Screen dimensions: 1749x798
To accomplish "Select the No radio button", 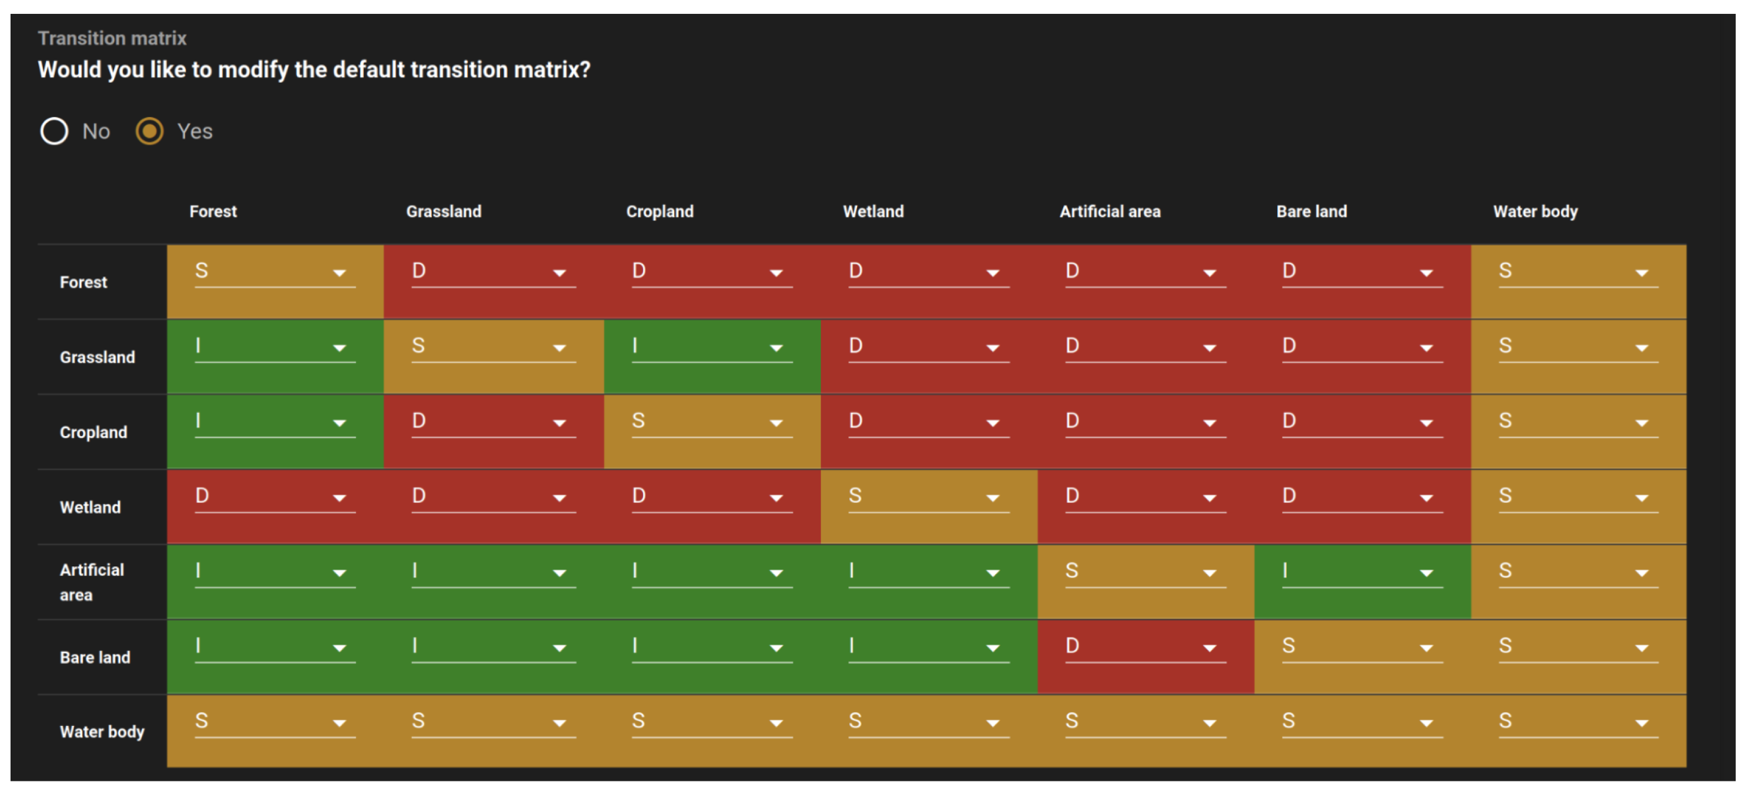I will point(54,131).
